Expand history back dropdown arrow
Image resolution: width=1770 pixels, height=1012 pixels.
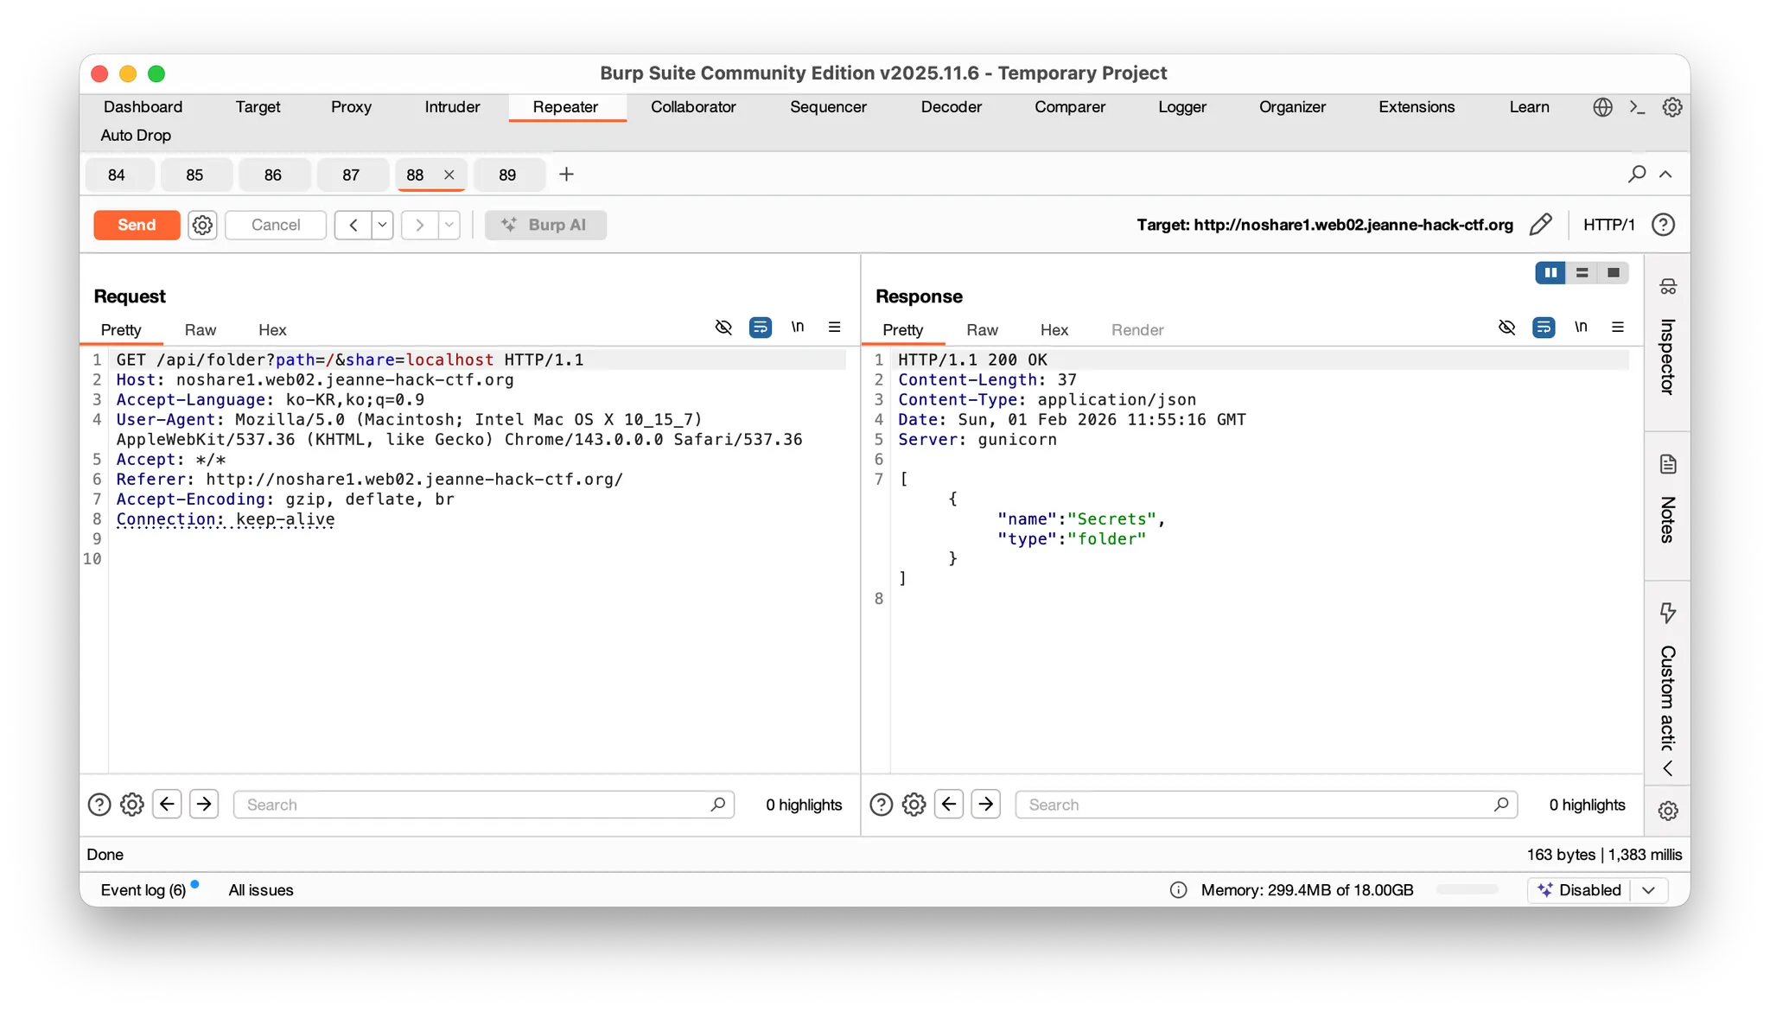coord(382,225)
